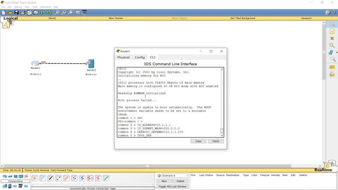Switch to Config tab in Router1 window
The height and width of the screenshot is (190, 338).
tap(139, 58)
